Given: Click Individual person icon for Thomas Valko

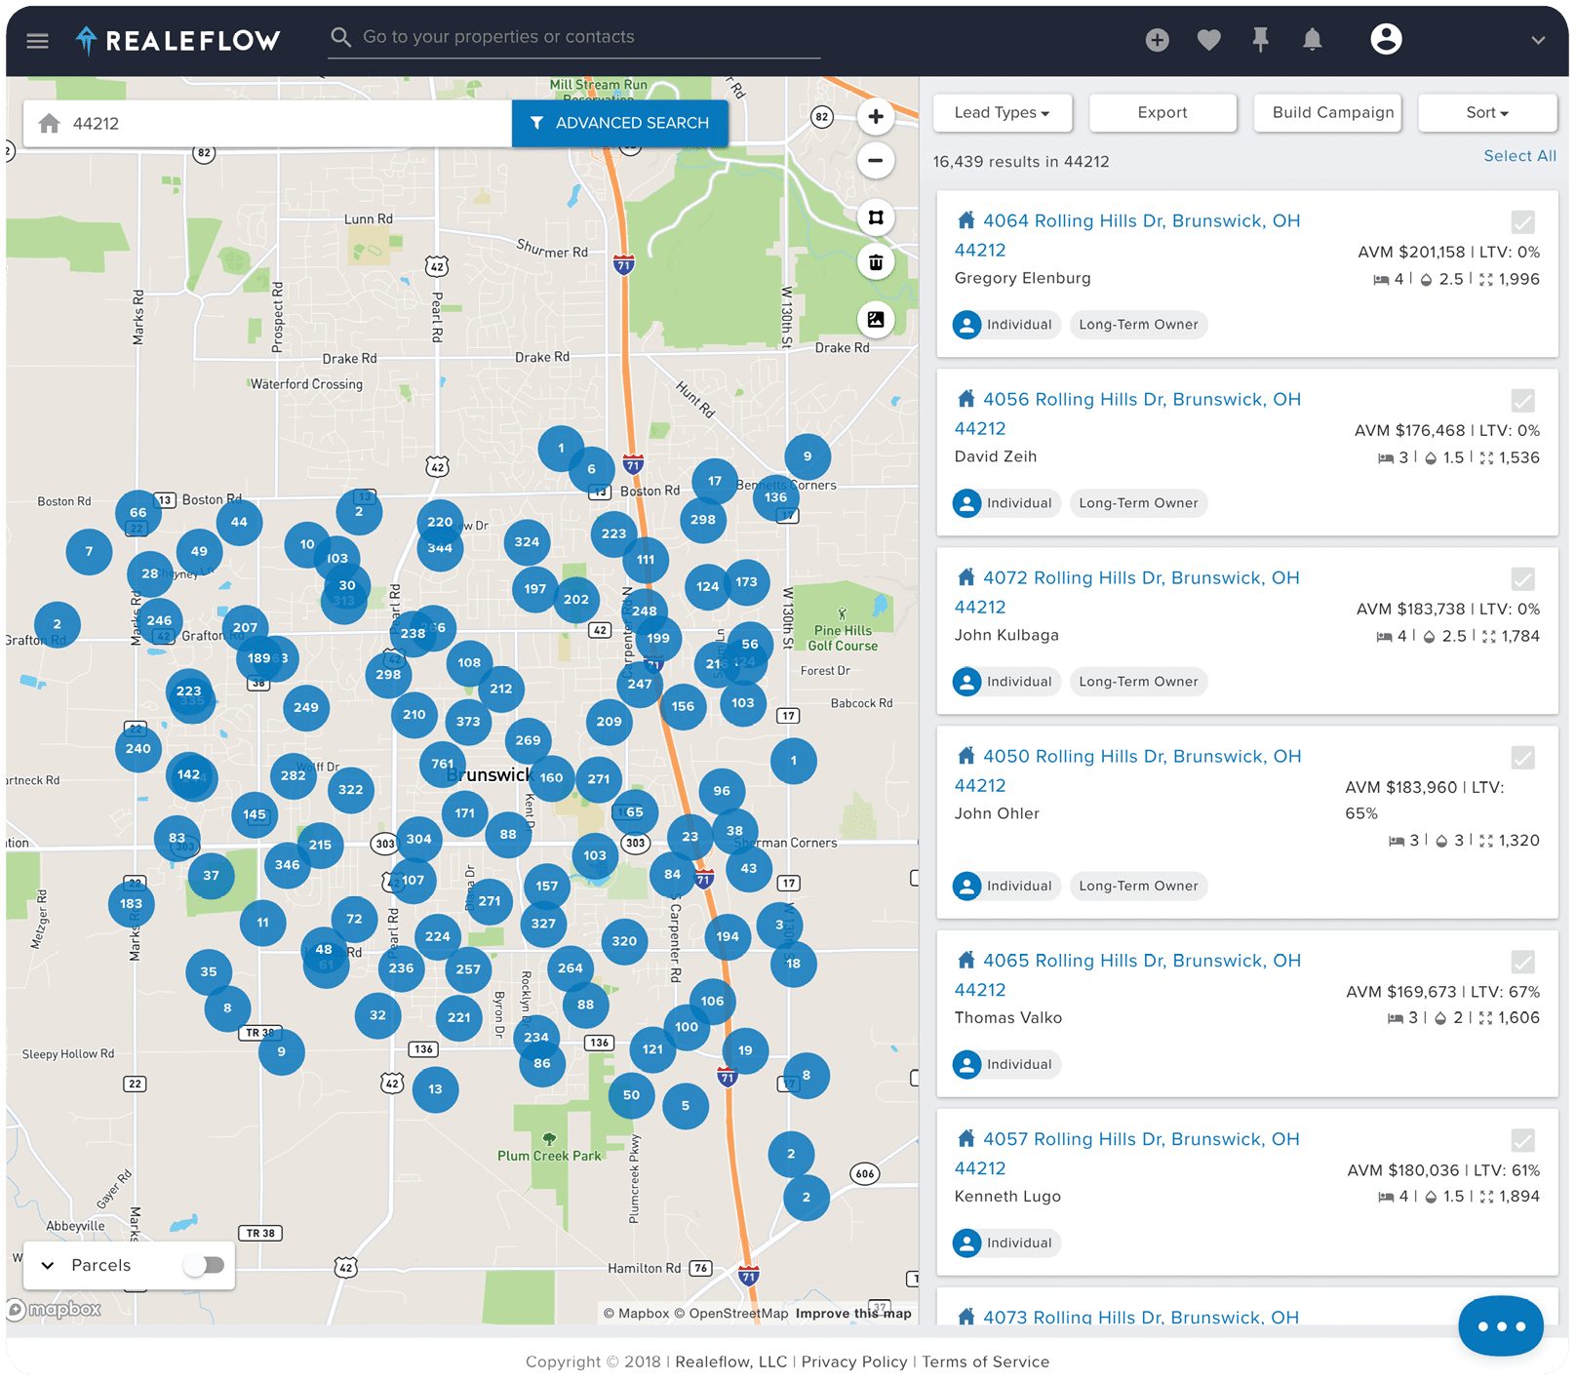Looking at the screenshot, I should point(966,1064).
